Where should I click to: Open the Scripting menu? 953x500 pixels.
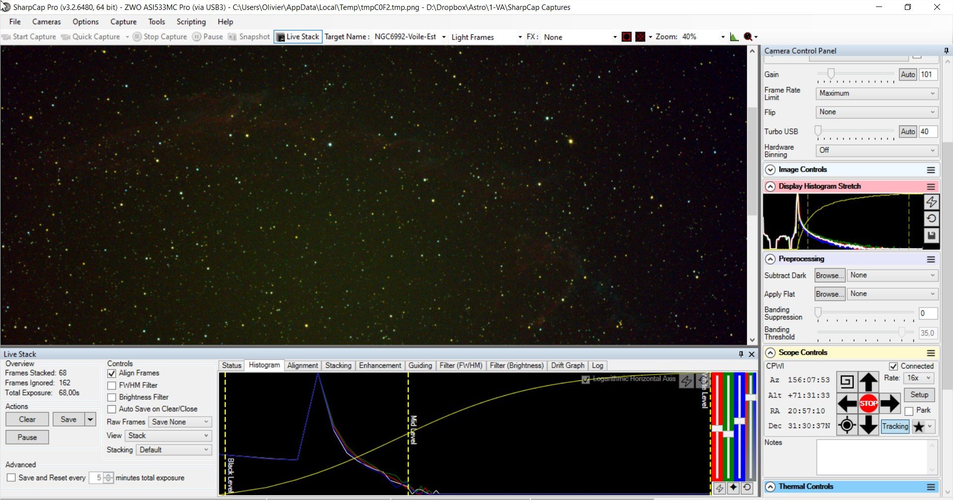point(191,22)
